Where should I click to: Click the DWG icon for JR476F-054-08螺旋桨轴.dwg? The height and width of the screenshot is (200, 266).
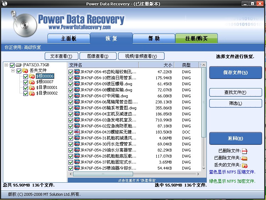tap(77, 90)
